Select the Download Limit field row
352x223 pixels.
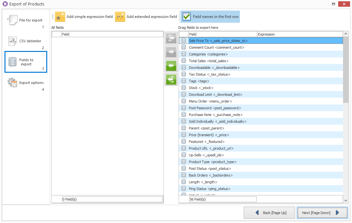coord(261,95)
